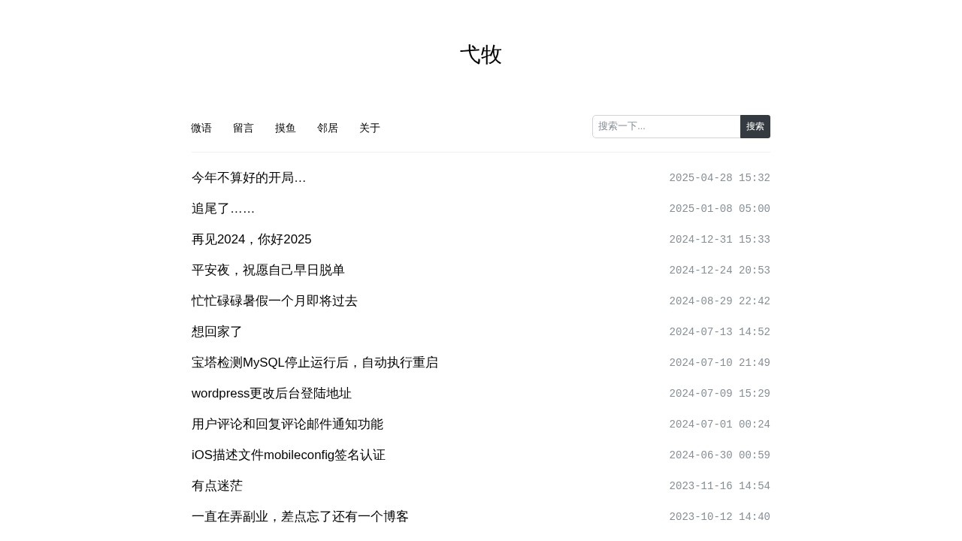Image resolution: width=962 pixels, height=541 pixels.
Task: Open iOS描述文件mobileconfig签名认证 post
Action: coord(288,455)
